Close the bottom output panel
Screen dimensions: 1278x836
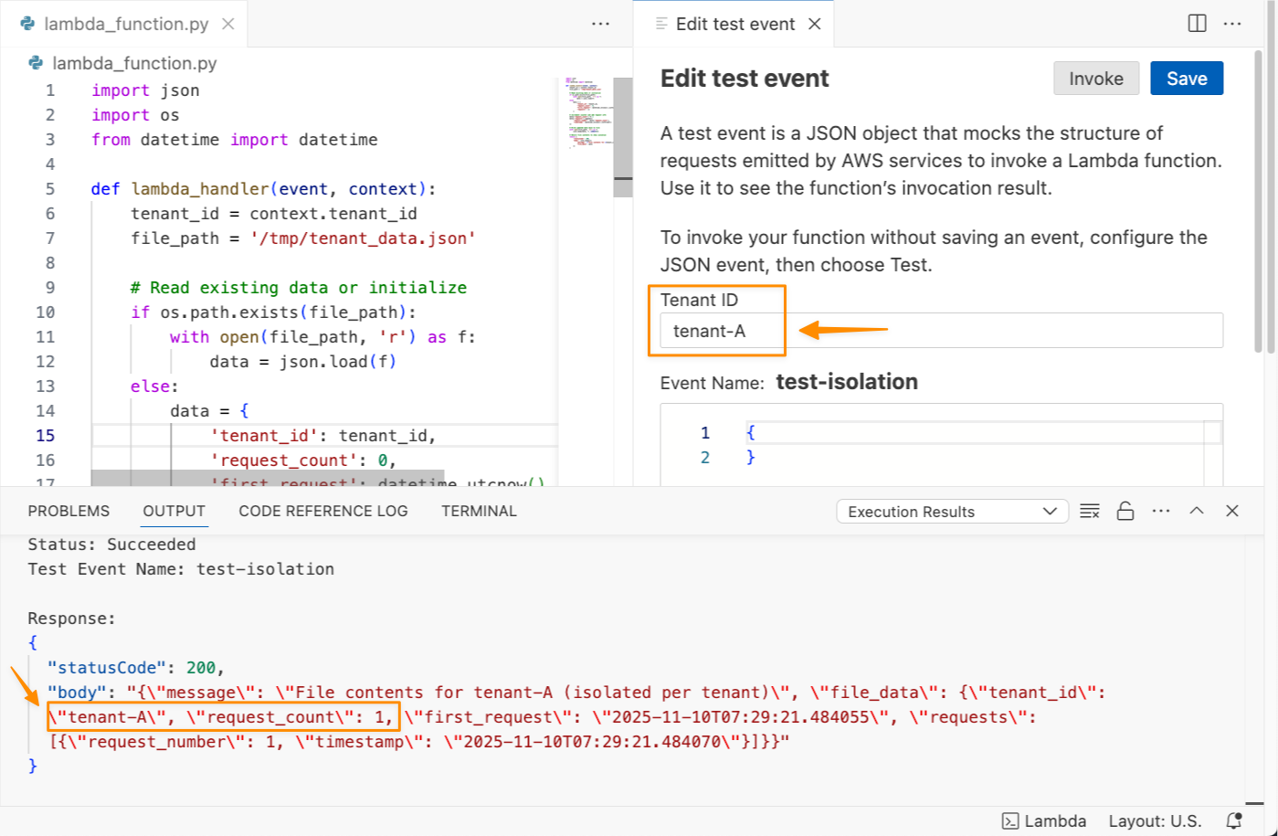1232,512
